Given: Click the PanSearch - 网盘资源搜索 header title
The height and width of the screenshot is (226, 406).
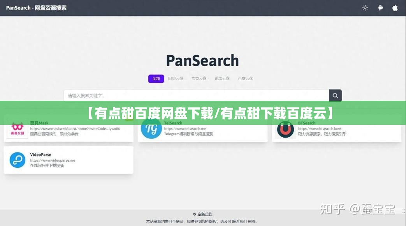Looking at the screenshot, I should pyautogui.click(x=36, y=8).
